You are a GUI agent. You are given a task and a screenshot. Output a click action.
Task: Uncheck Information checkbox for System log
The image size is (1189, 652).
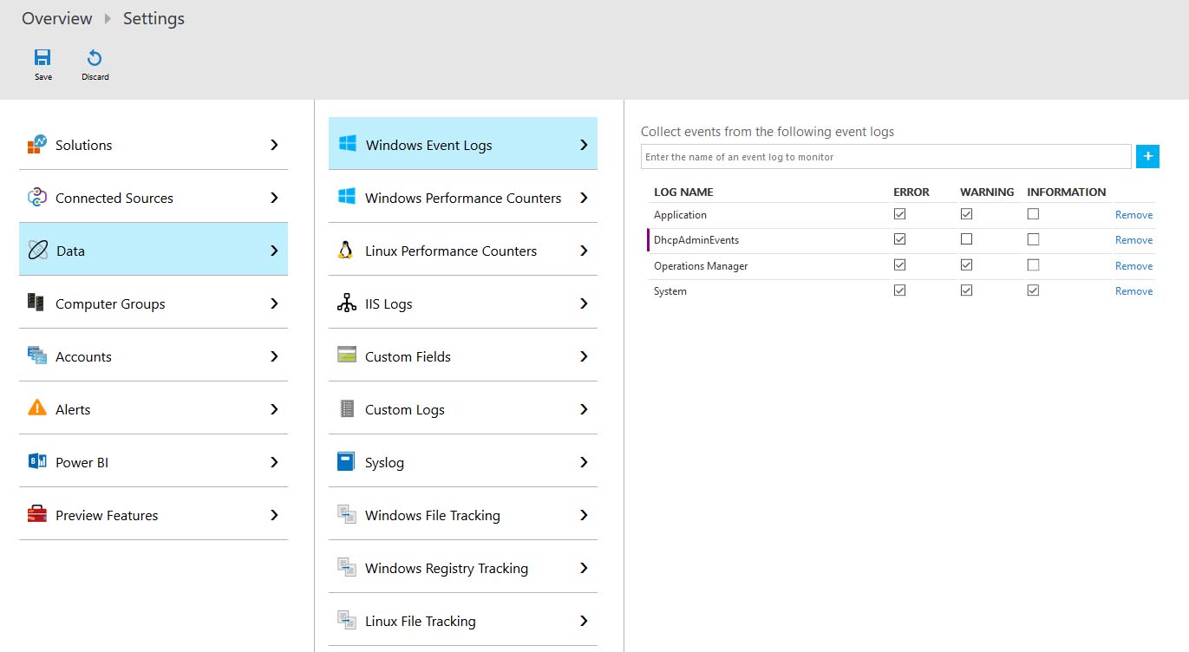[1033, 290]
